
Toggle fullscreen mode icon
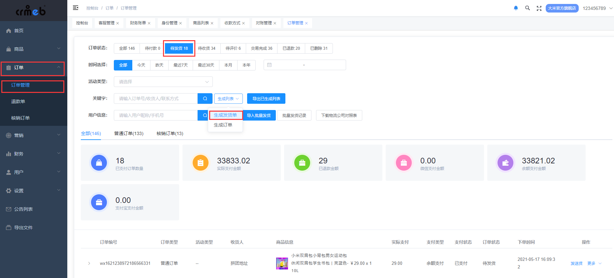539,8
